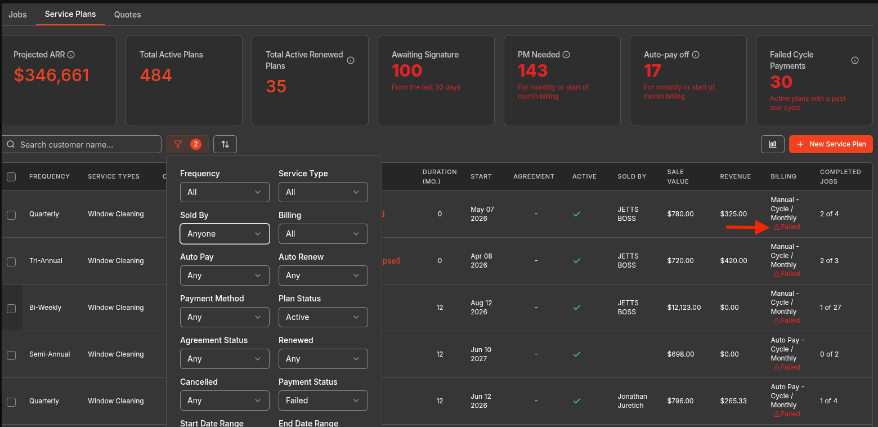Click Failed Cycle Payments info icon
The image size is (878, 427).
click(x=855, y=60)
